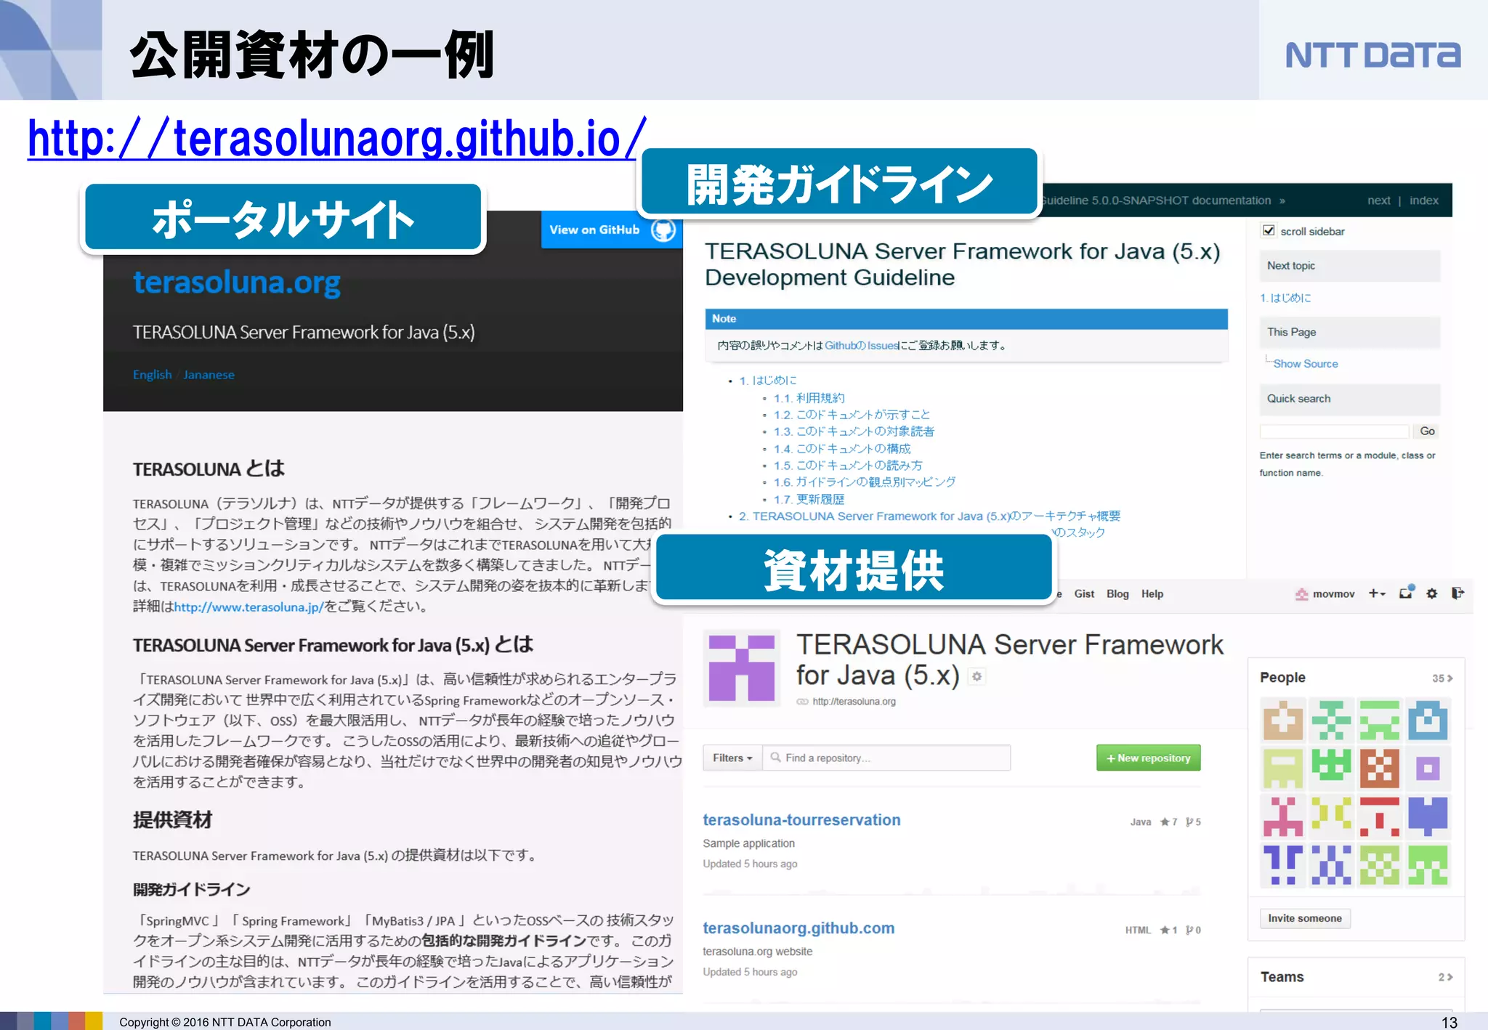Open section 1.5. このドキュメントの読み方
The height and width of the screenshot is (1030, 1488).
pyautogui.click(x=848, y=466)
